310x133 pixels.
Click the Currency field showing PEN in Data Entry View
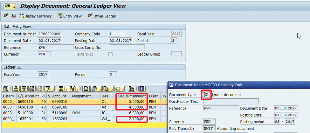click(44, 54)
